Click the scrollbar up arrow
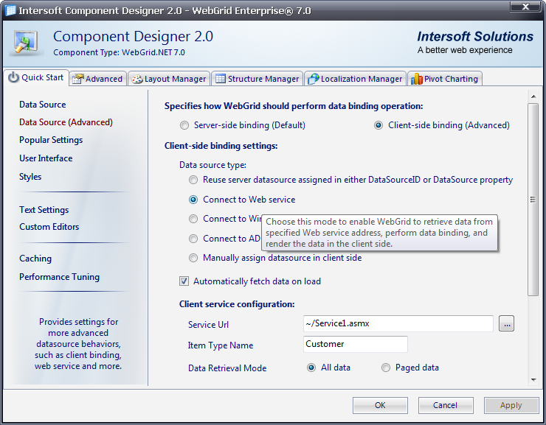This screenshot has width=546, height=425. coord(533,96)
